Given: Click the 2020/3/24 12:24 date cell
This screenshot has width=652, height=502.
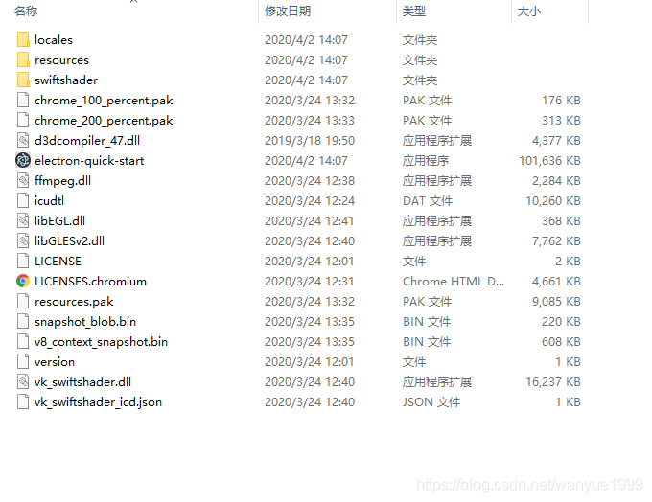Looking at the screenshot, I should pyautogui.click(x=310, y=201).
